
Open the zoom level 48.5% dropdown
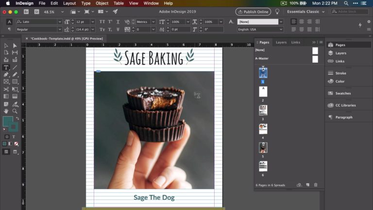[x=62, y=12]
